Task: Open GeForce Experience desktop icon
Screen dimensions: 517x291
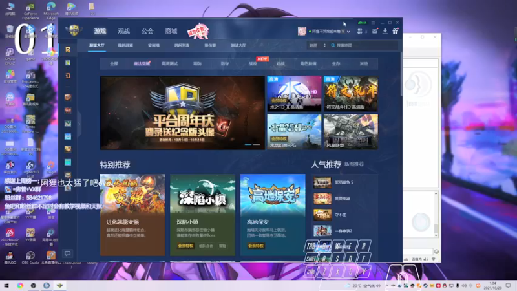Action: coord(30,12)
